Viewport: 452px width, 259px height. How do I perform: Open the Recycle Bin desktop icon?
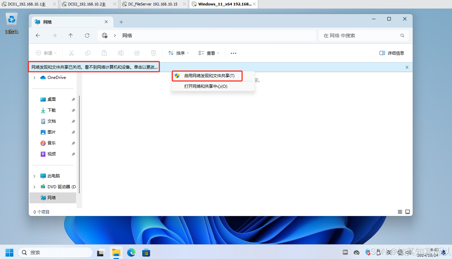click(12, 23)
